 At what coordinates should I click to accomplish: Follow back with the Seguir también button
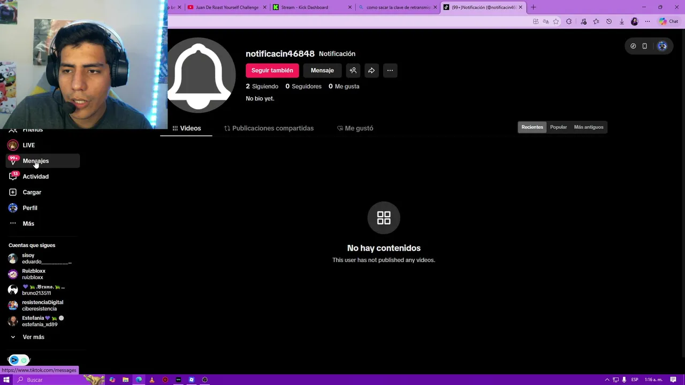coord(272,71)
